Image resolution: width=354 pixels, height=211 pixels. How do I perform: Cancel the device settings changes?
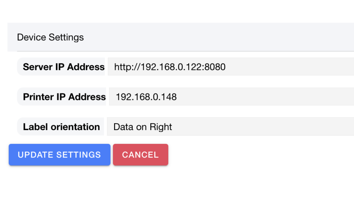[140, 155]
